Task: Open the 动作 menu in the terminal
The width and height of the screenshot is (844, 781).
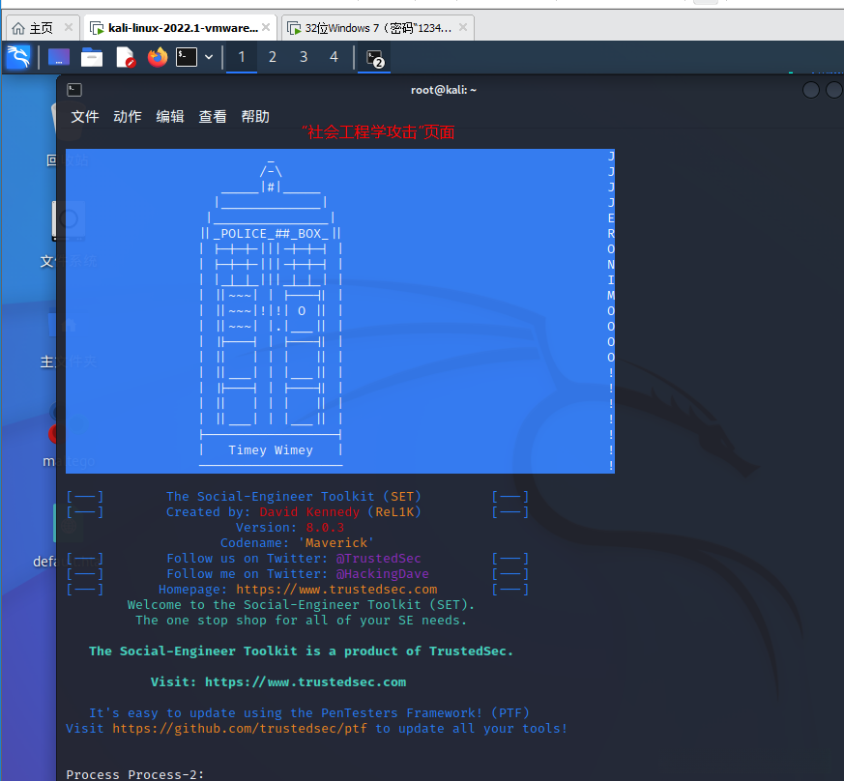Action: [x=127, y=116]
